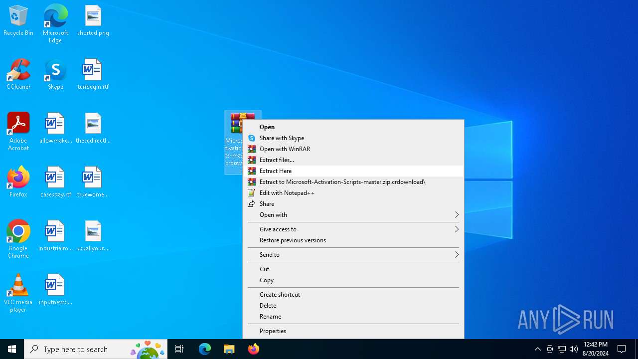Open the Action Center notifications

(622, 349)
